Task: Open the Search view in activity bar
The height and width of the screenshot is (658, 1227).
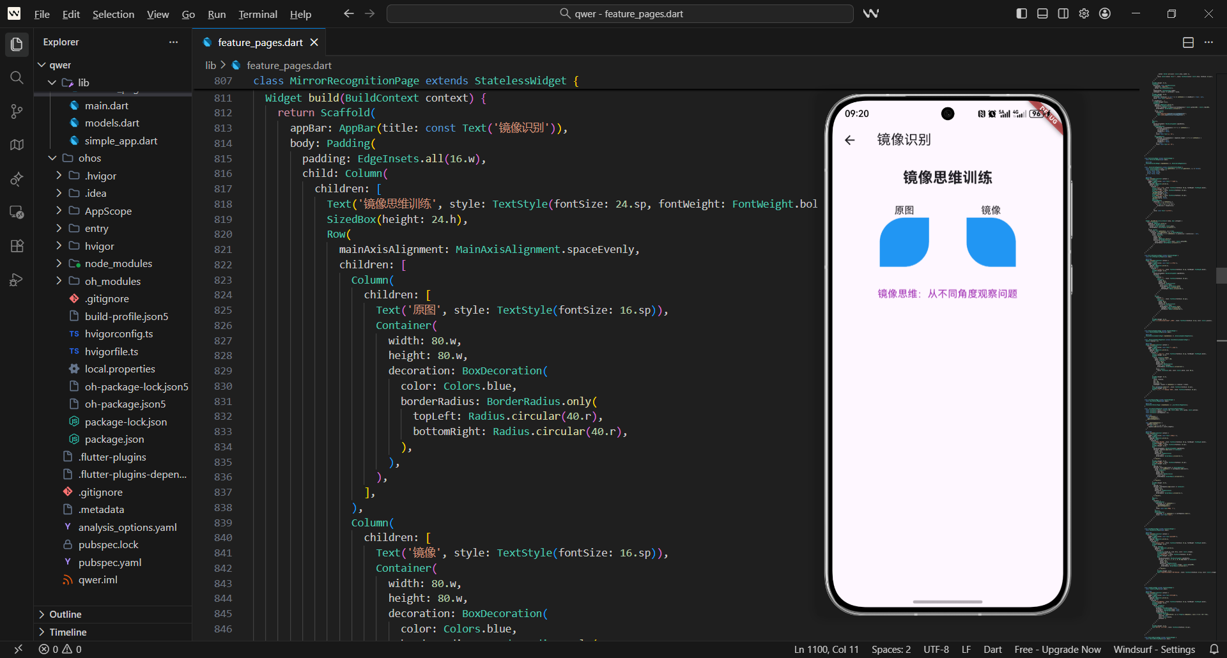Action: coord(17,77)
